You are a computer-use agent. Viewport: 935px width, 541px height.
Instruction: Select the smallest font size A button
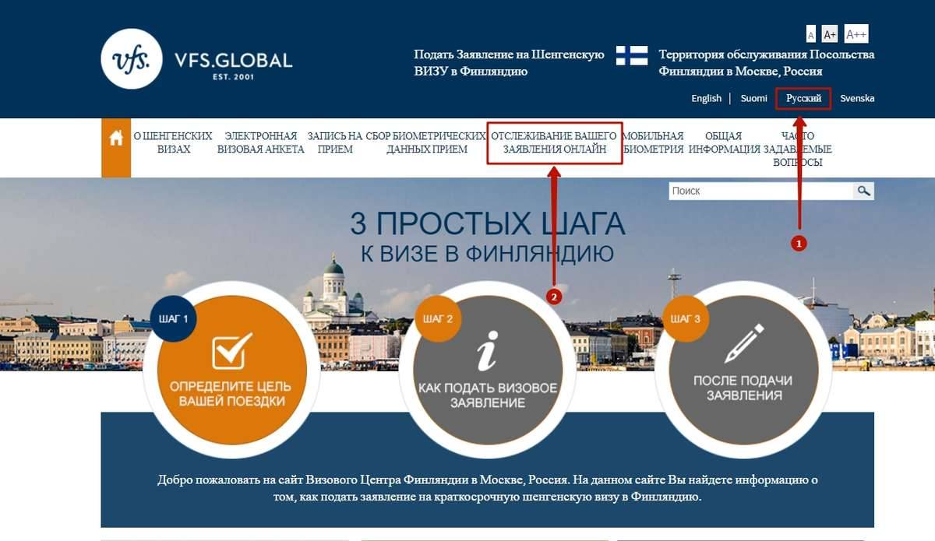coord(811,36)
